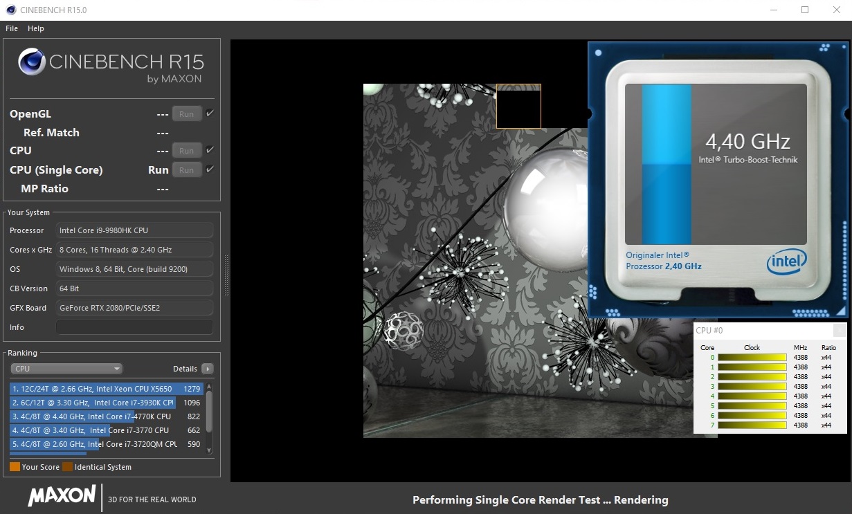Viewport: 852px width, 514px height.
Task: Click the Processor field showing Intel Core i9-9980HK
Action: pyautogui.click(x=134, y=230)
